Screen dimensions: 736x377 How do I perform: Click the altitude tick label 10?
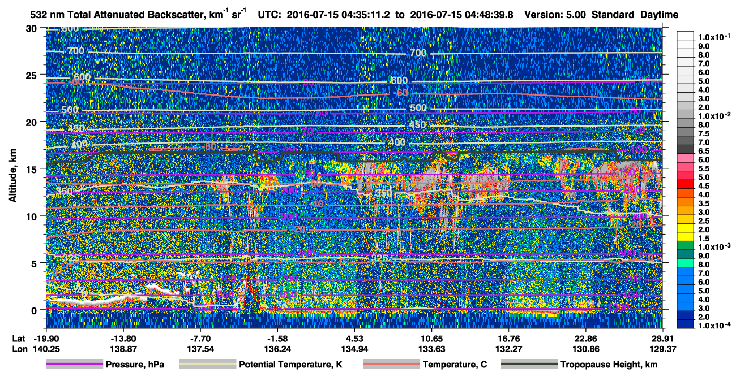click(x=32, y=216)
